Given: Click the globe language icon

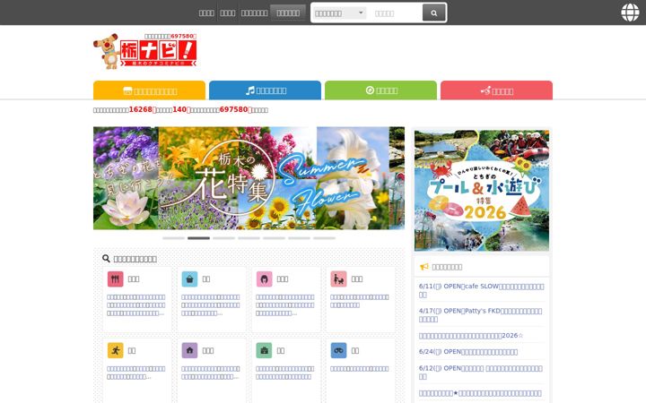Looking at the screenshot, I should [630, 13].
